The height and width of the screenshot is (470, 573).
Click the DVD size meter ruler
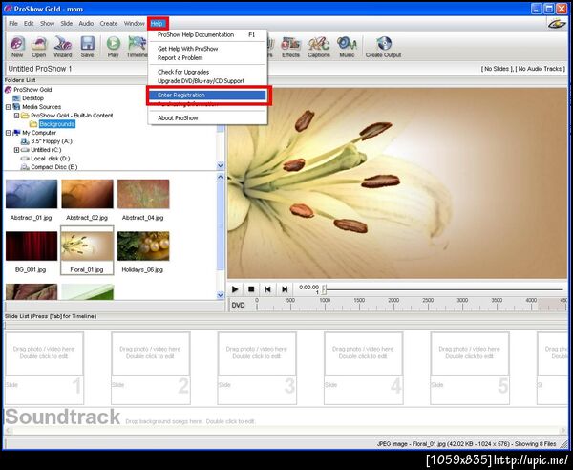point(412,305)
